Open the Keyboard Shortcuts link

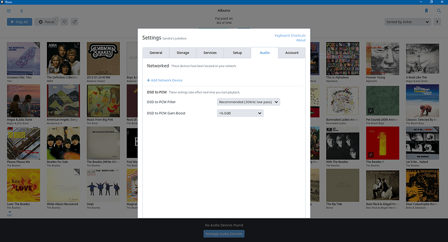click(x=290, y=36)
